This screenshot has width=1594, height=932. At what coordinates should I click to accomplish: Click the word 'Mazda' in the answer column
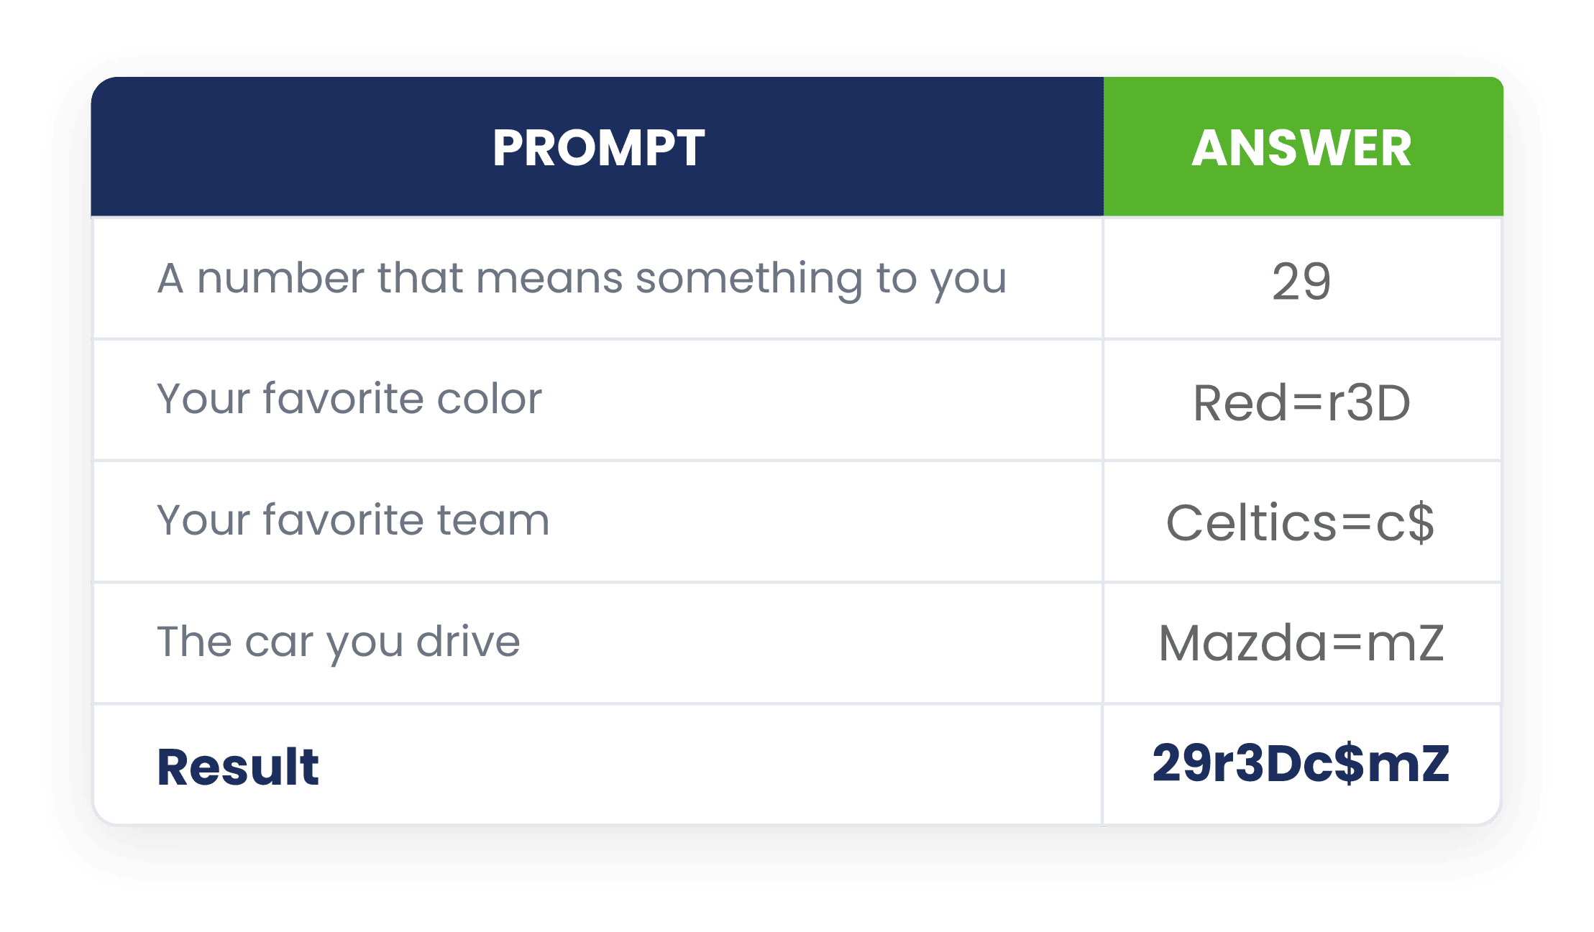[1241, 643]
